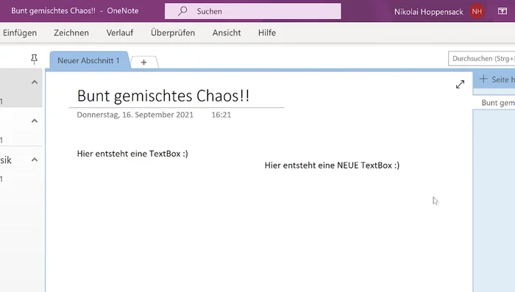Viewport: 515px width, 292px height.
Task: Click the user name Nikolai Hoppensack
Action: point(429,12)
